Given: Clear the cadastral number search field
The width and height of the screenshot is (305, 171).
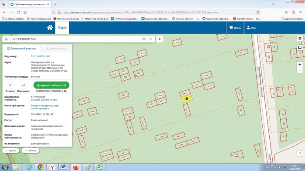Looking at the screenshot, I should 151,39.
